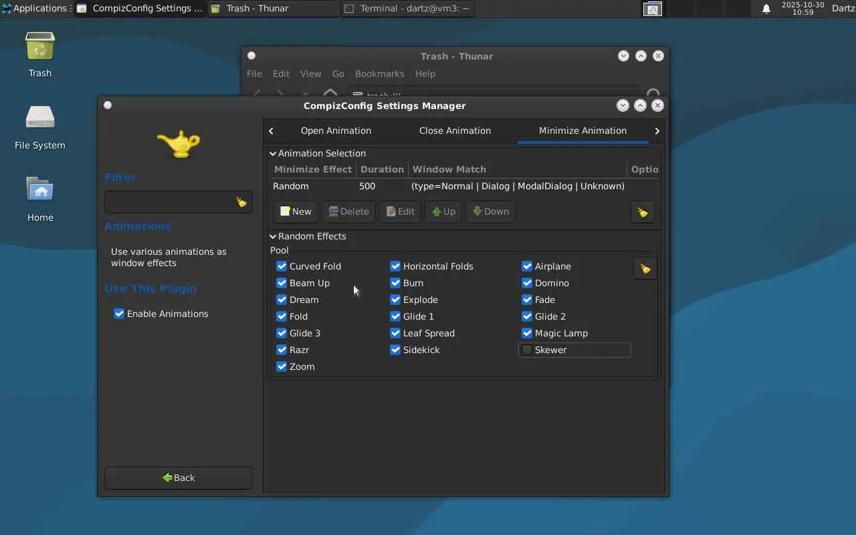This screenshot has width=856, height=535.
Task: Click the Window Match column header
Action: pos(517,169)
